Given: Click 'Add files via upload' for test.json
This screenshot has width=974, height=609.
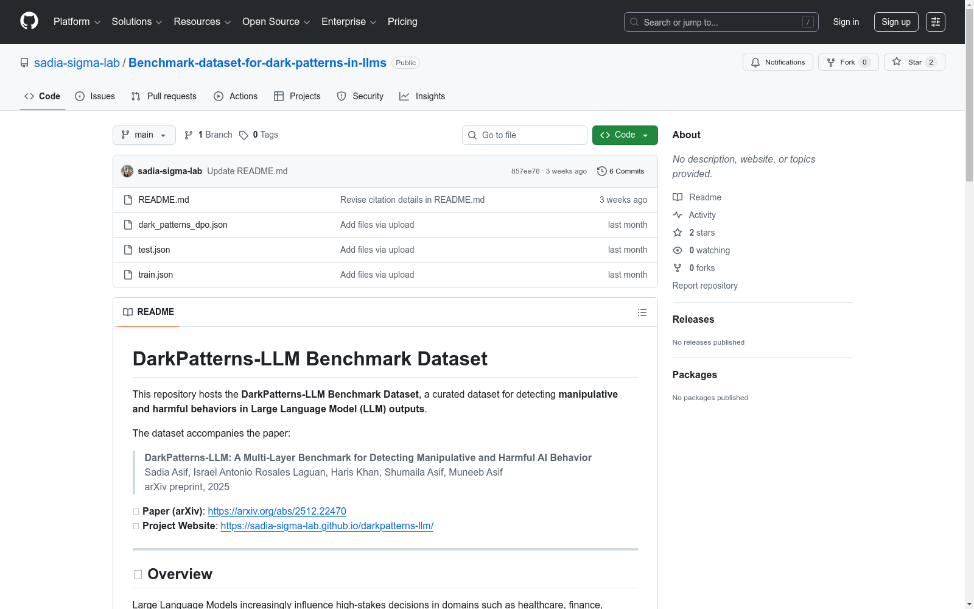Looking at the screenshot, I should [x=377, y=250].
